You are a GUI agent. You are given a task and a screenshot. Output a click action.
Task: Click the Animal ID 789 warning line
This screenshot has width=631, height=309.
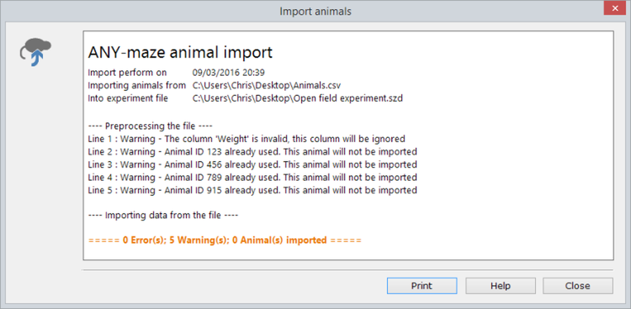(252, 177)
